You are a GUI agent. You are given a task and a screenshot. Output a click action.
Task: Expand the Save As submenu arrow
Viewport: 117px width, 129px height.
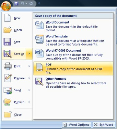click(x=29, y=54)
